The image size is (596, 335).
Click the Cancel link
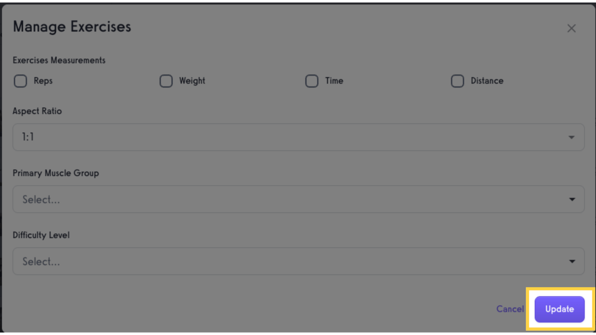coord(510,309)
